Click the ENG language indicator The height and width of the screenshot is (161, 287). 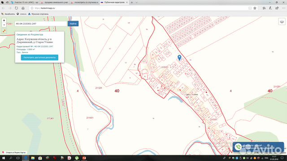point(266,158)
